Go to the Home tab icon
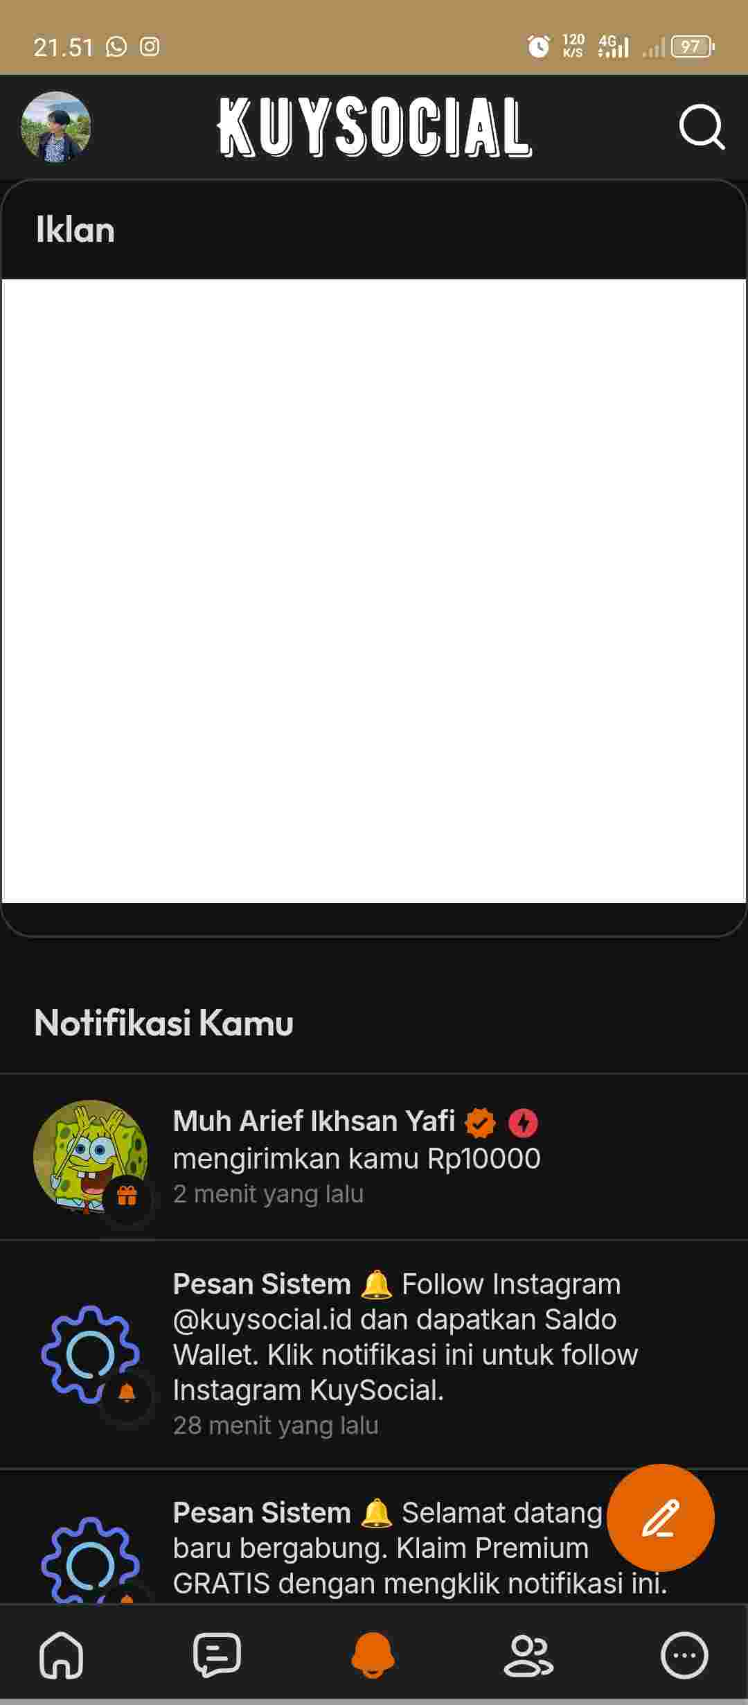This screenshot has height=1705, width=748. [x=62, y=1655]
